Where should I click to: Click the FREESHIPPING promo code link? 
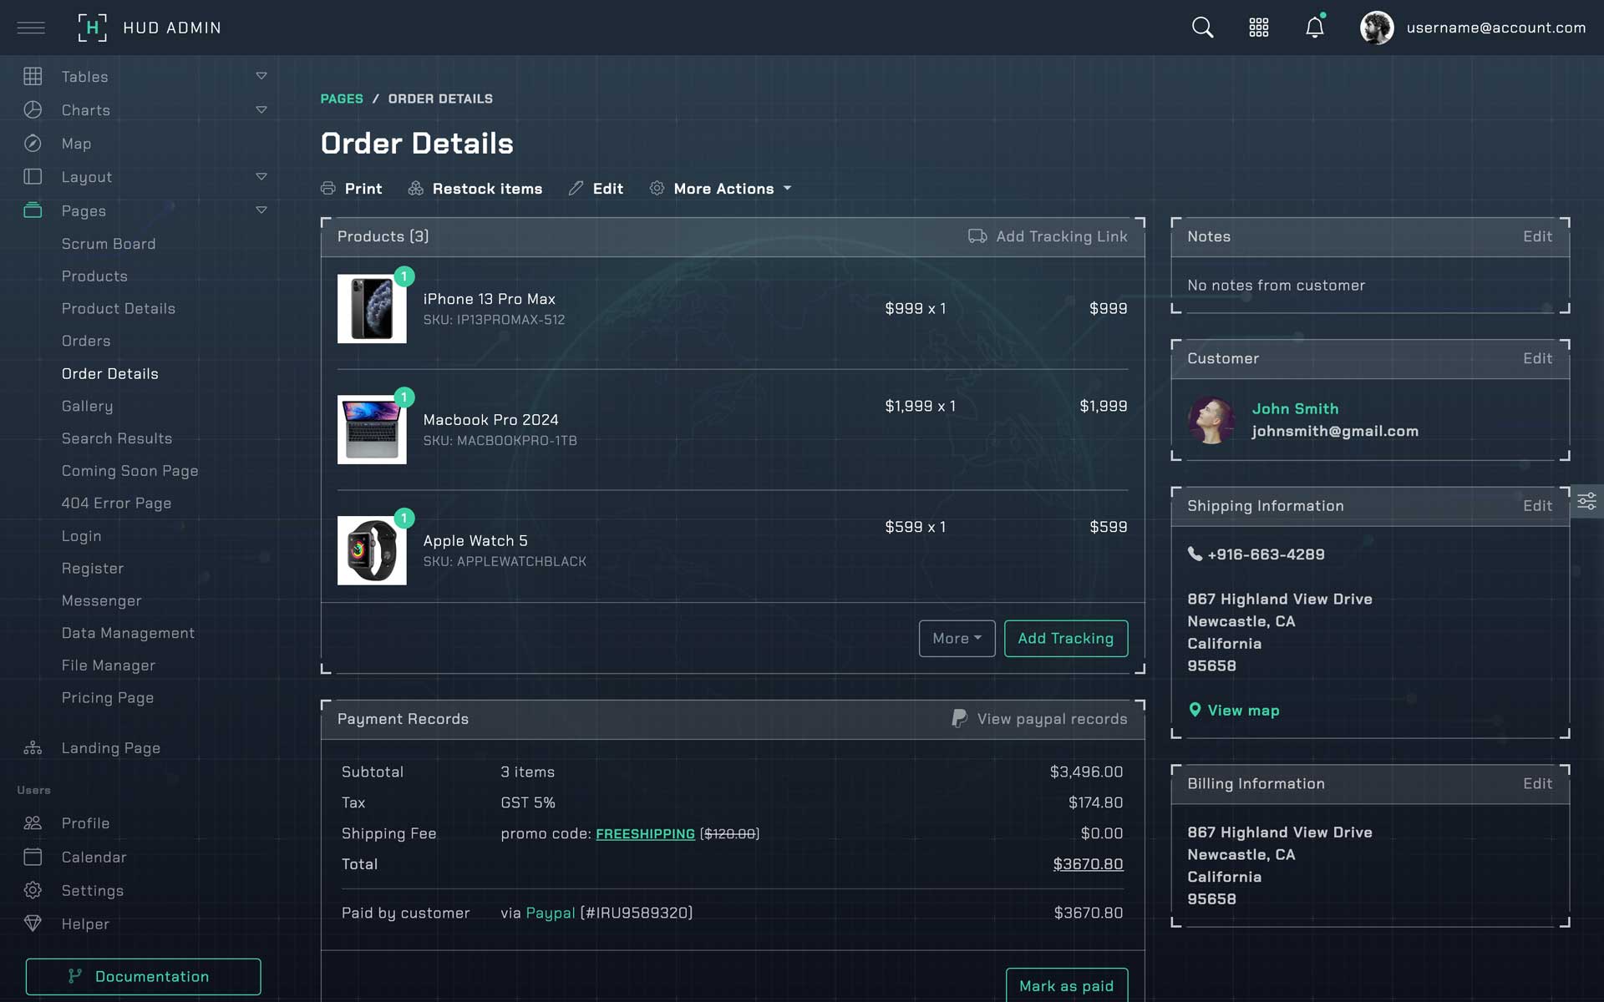[x=645, y=833]
